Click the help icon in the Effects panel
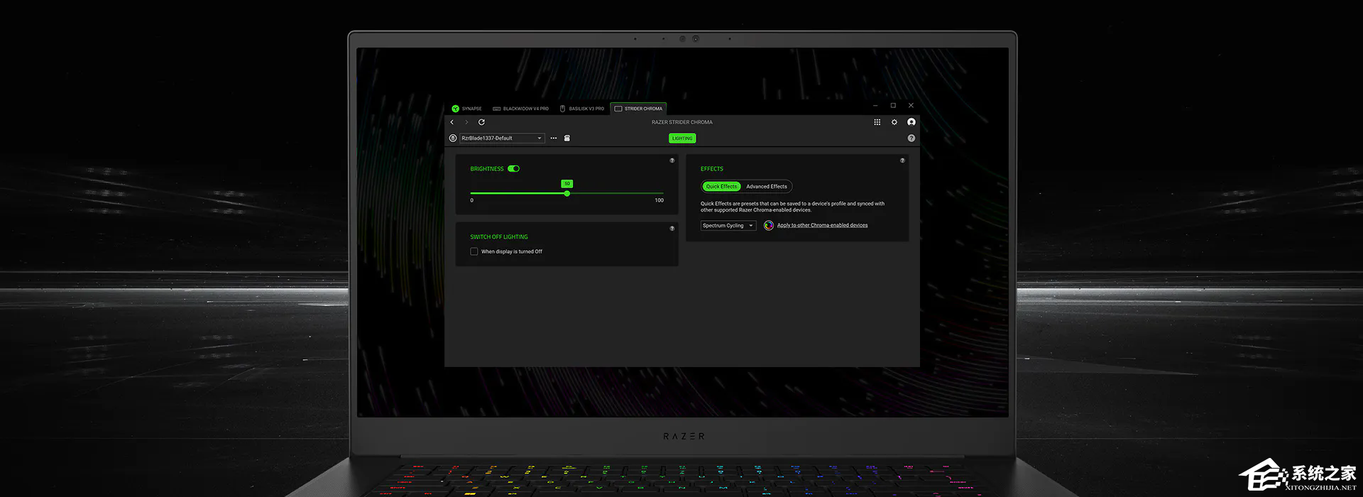 coord(903,160)
